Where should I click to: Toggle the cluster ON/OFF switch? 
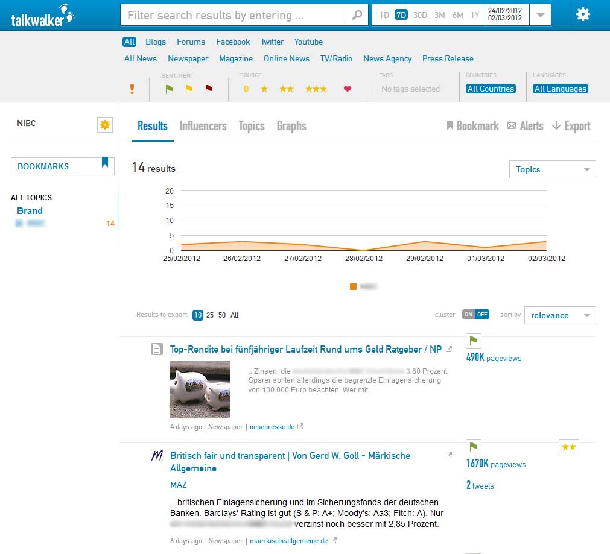point(475,315)
